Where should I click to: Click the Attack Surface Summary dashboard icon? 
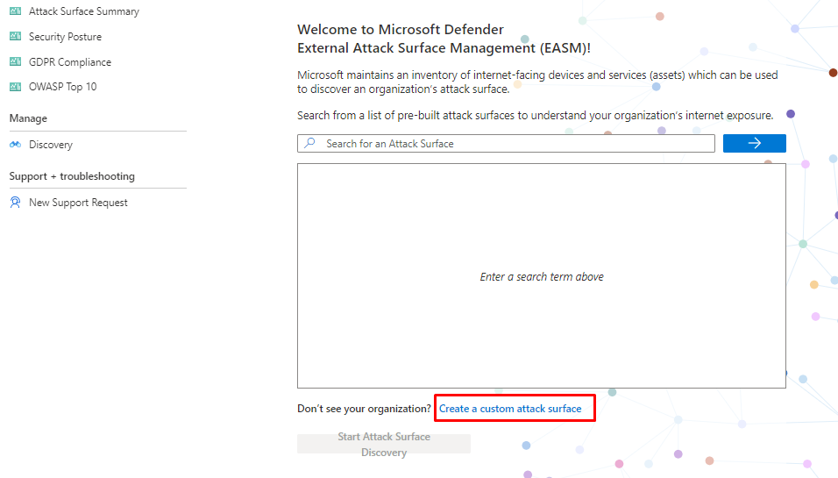(x=15, y=11)
